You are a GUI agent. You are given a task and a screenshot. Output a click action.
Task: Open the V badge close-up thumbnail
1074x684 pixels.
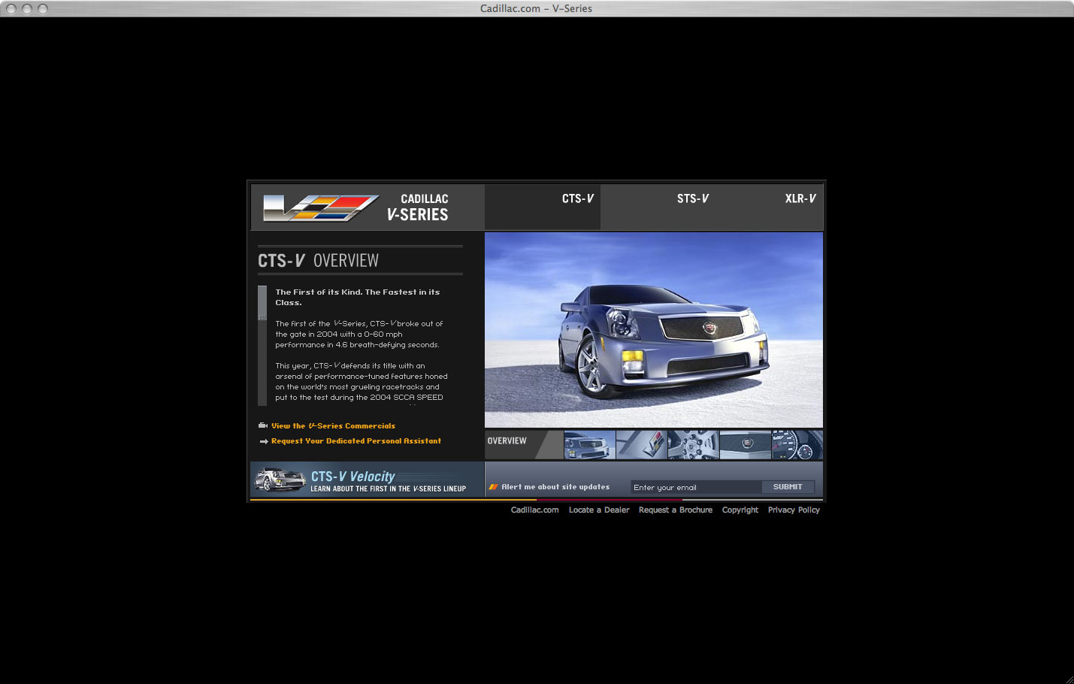[641, 445]
